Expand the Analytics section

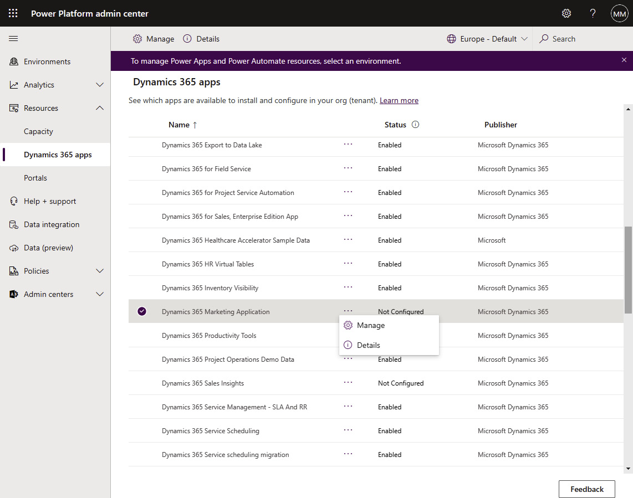pos(100,85)
